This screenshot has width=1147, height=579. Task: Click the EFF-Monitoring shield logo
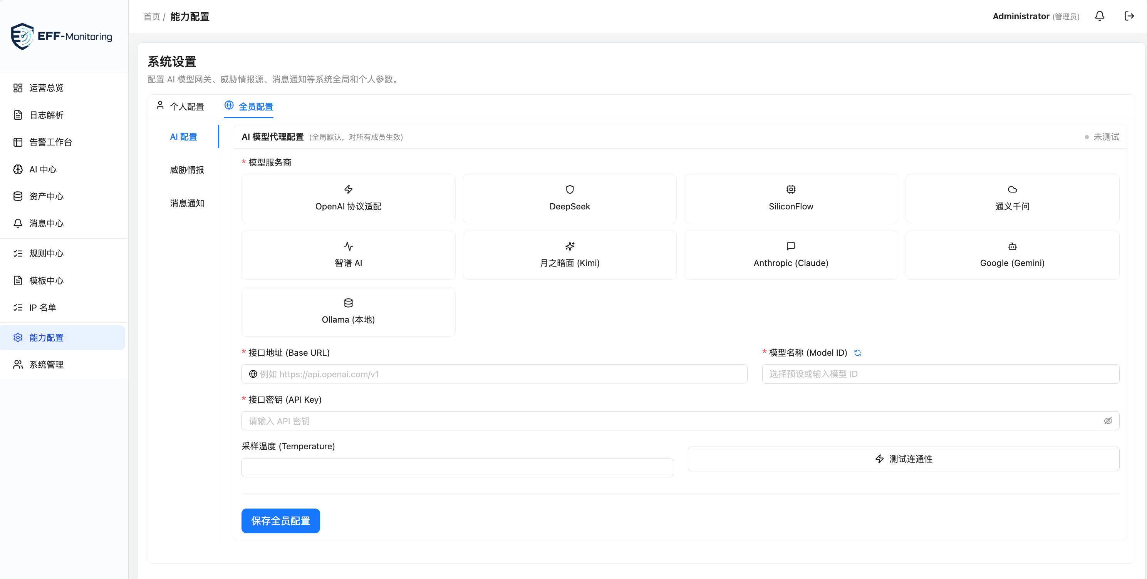[22, 36]
